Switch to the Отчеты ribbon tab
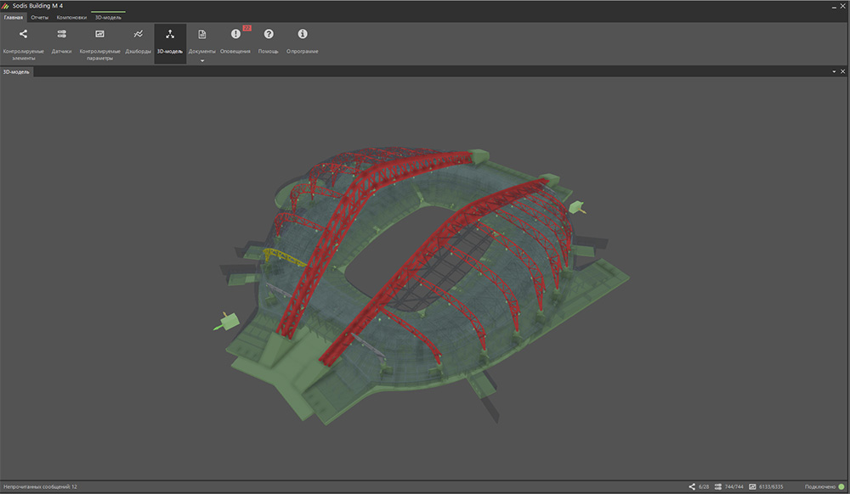 click(40, 17)
